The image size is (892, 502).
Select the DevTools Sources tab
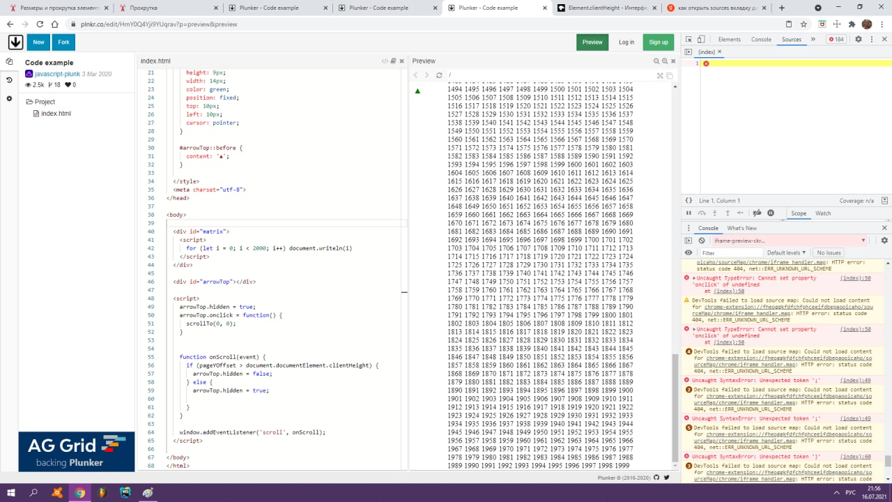792,40
